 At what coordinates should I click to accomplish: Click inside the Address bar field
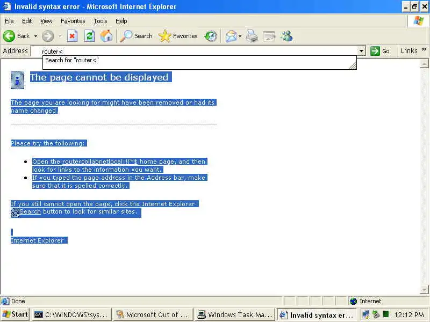coord(195,51)
